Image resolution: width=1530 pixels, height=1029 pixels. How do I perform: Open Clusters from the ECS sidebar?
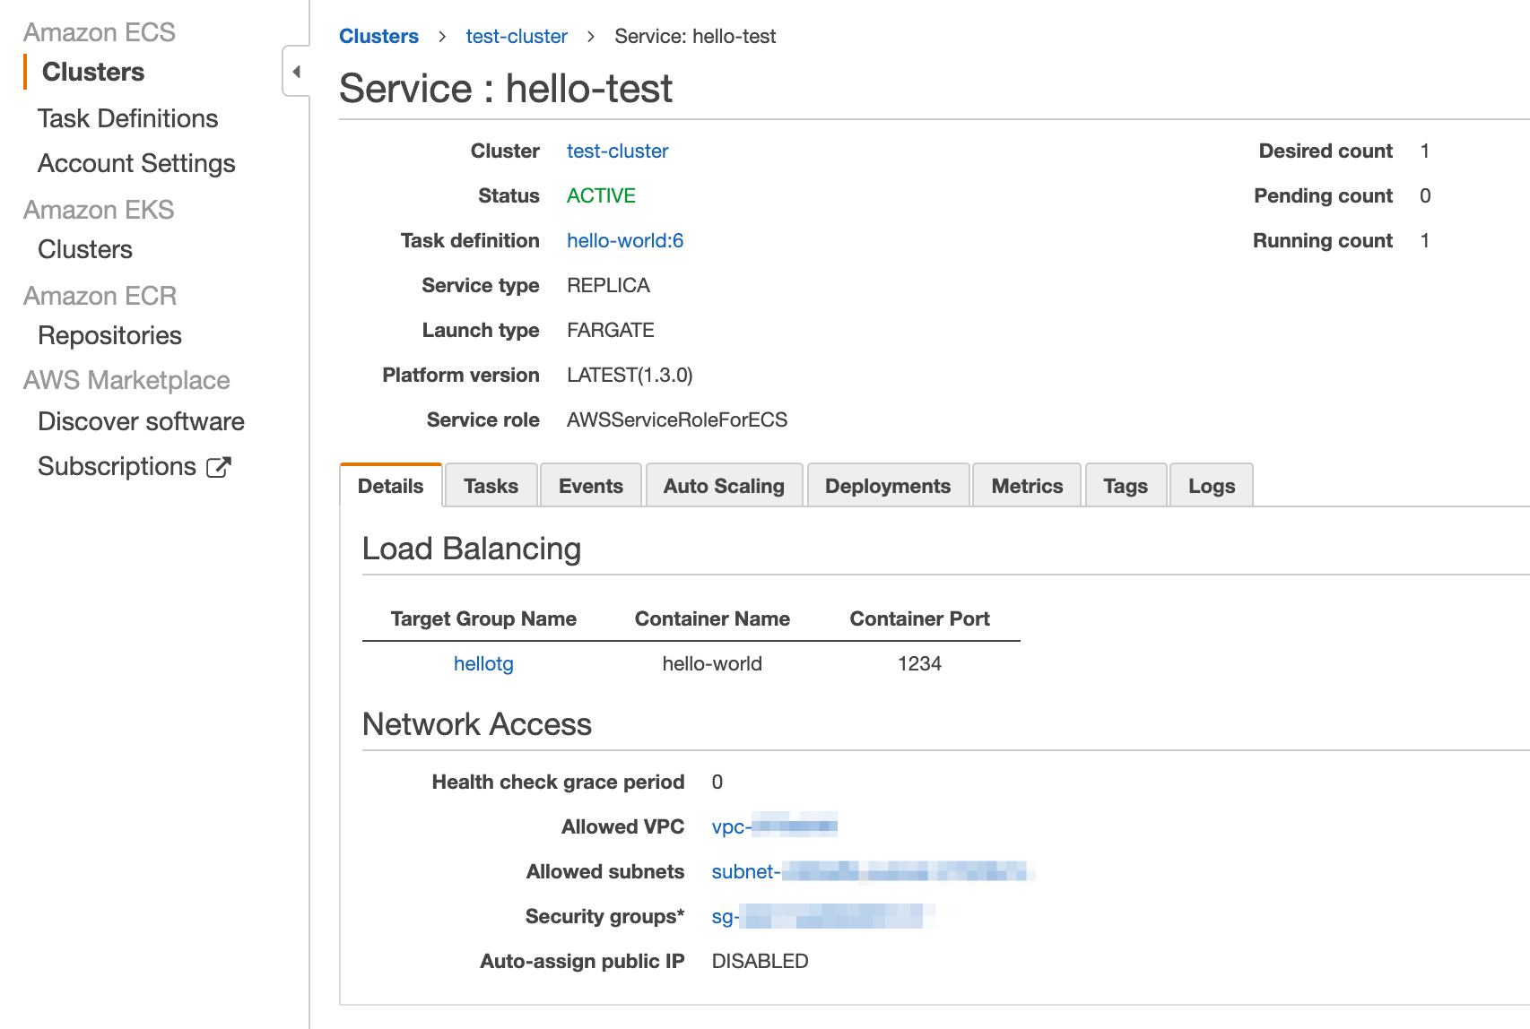point(92,72)
